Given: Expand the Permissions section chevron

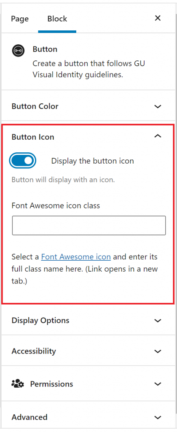Looking at the screenshot, I should click(x=158, y=384).
